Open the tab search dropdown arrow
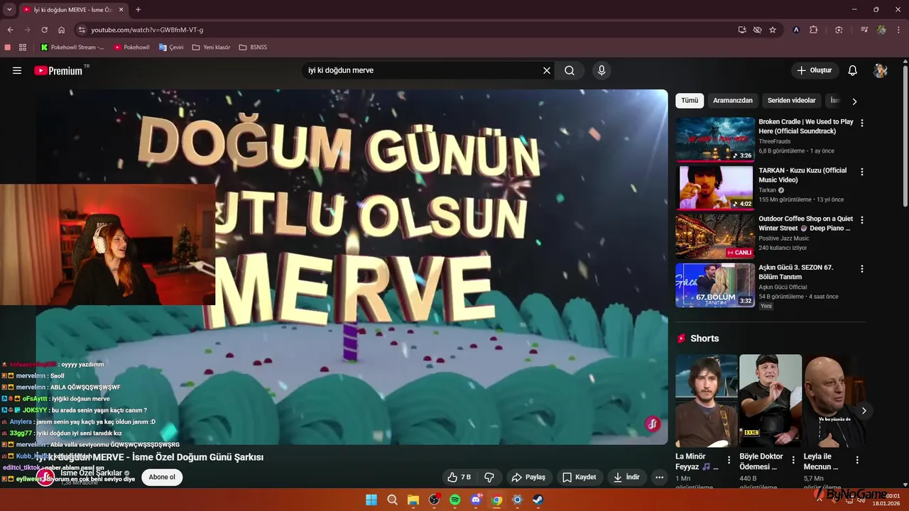Image resolution: width=909 pixels, height=511 pixels. pyautogui.click(x=9, y=9)
